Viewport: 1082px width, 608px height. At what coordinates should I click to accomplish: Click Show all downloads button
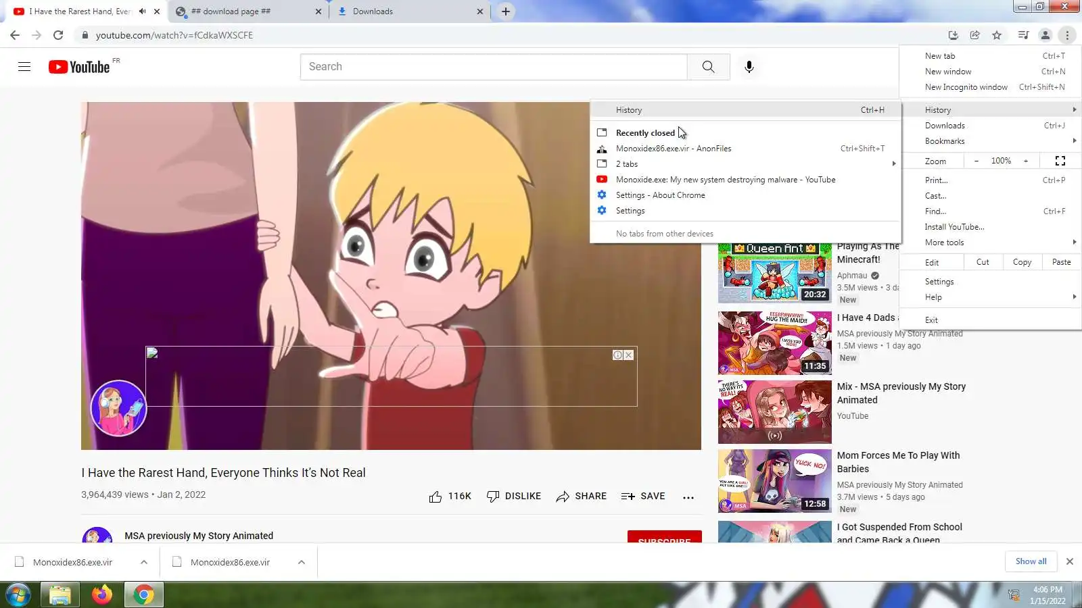1031,561
